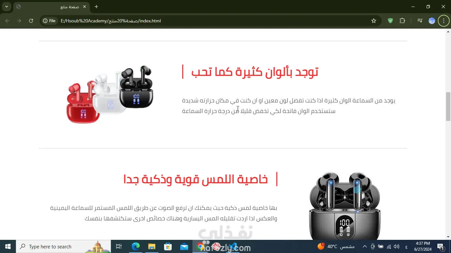Go forward to the next page
This screenshot has height=253, width=451.
pyautogui.click(x=19, y=21)
